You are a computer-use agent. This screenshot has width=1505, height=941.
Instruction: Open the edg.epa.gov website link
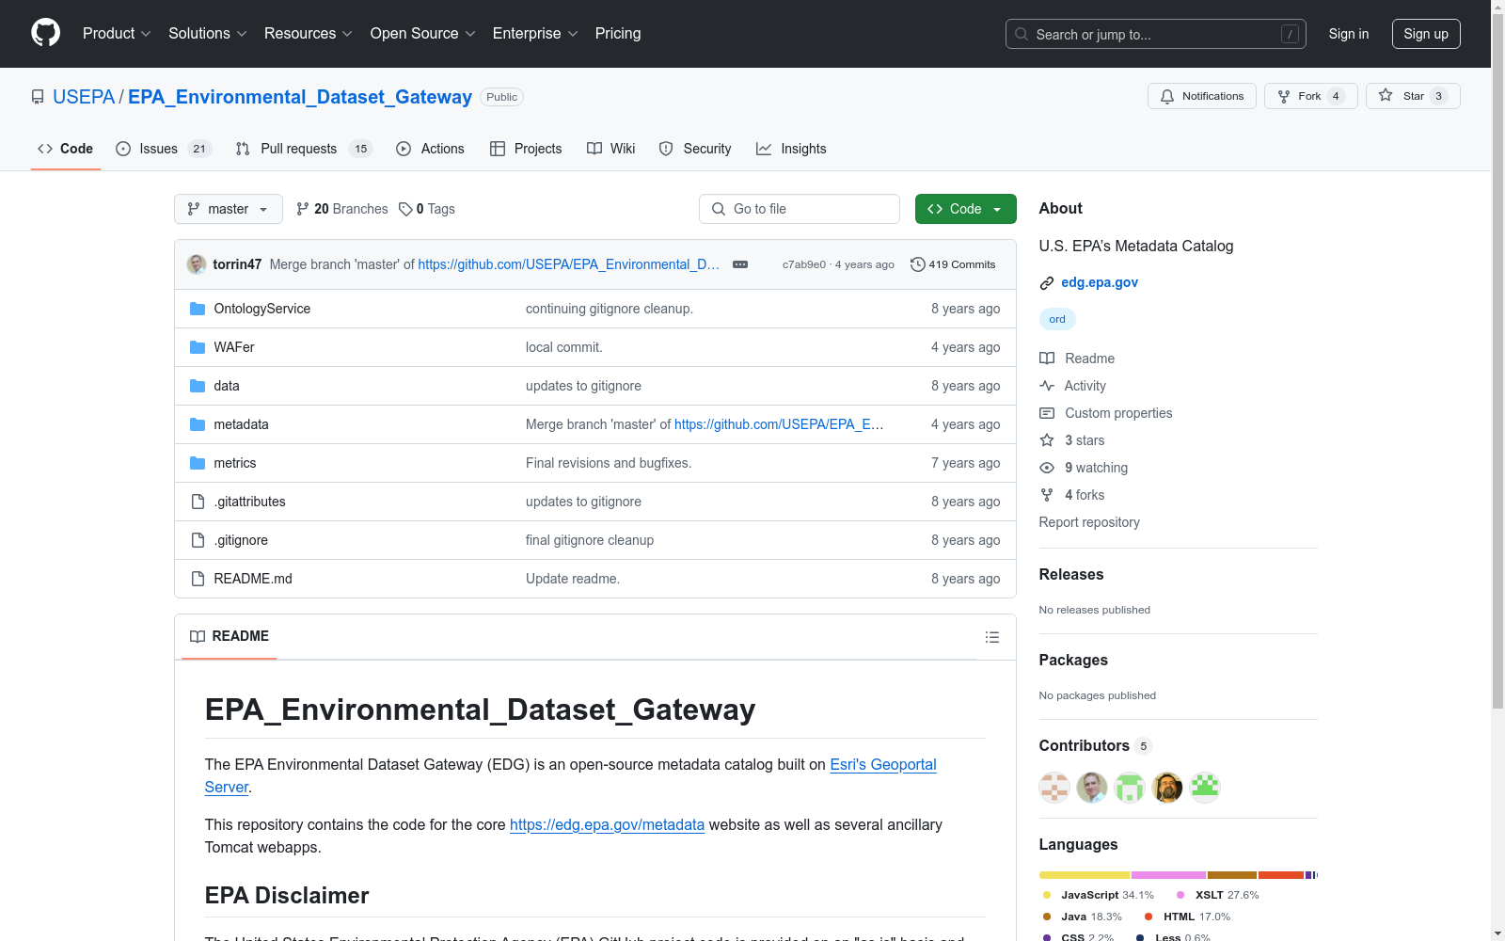click(x=1100, y=282)
